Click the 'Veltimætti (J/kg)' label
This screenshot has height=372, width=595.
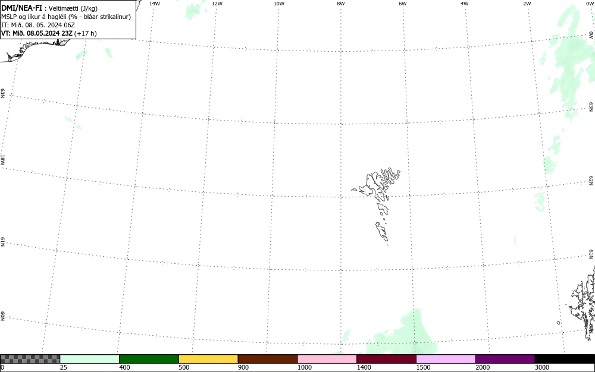[x=73, y=8]
